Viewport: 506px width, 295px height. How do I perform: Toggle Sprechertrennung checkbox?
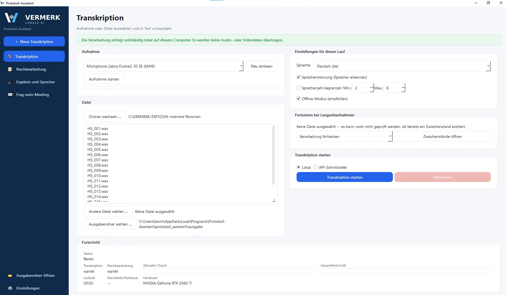point(298,77)
